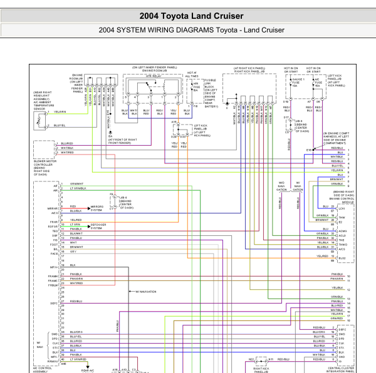This screenshot has height=373, width=376.
Task: Click the LT GRN wire label at pin 10
Action: [x=75, y=225]
